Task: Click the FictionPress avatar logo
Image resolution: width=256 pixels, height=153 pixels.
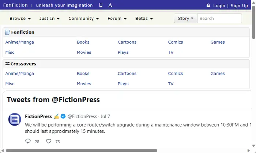Action: (x=15, y=119)
